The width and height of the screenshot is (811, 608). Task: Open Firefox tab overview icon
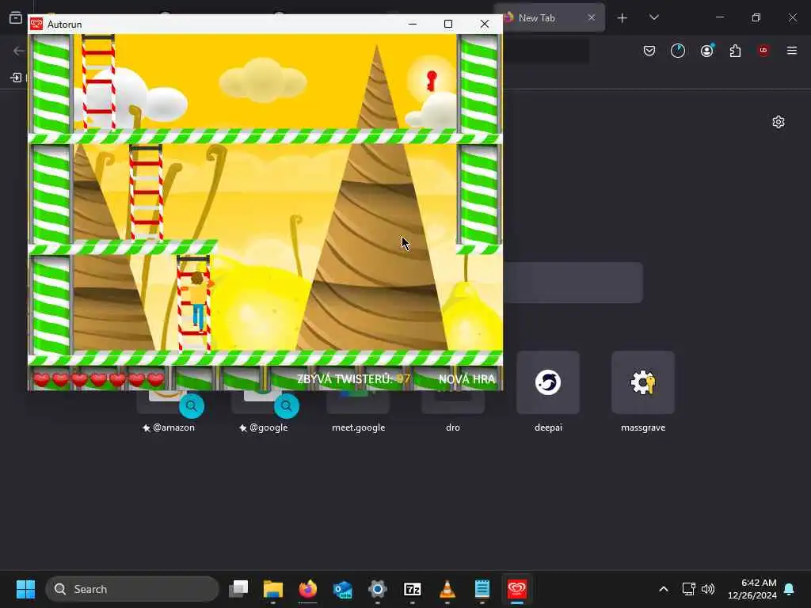coord(16,17)
